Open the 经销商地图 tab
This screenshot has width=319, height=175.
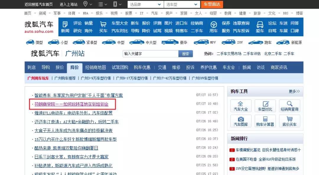click(x=96, y=67)
